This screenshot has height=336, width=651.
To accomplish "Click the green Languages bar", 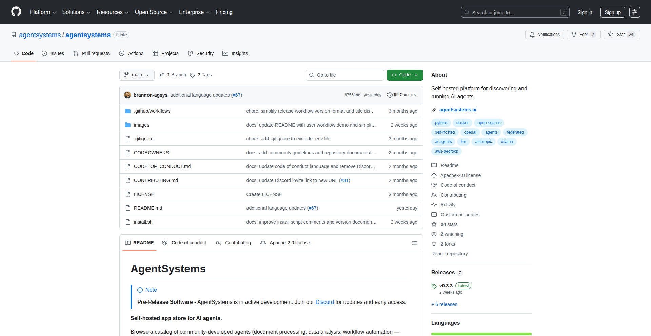I will (x=481, y=334).
